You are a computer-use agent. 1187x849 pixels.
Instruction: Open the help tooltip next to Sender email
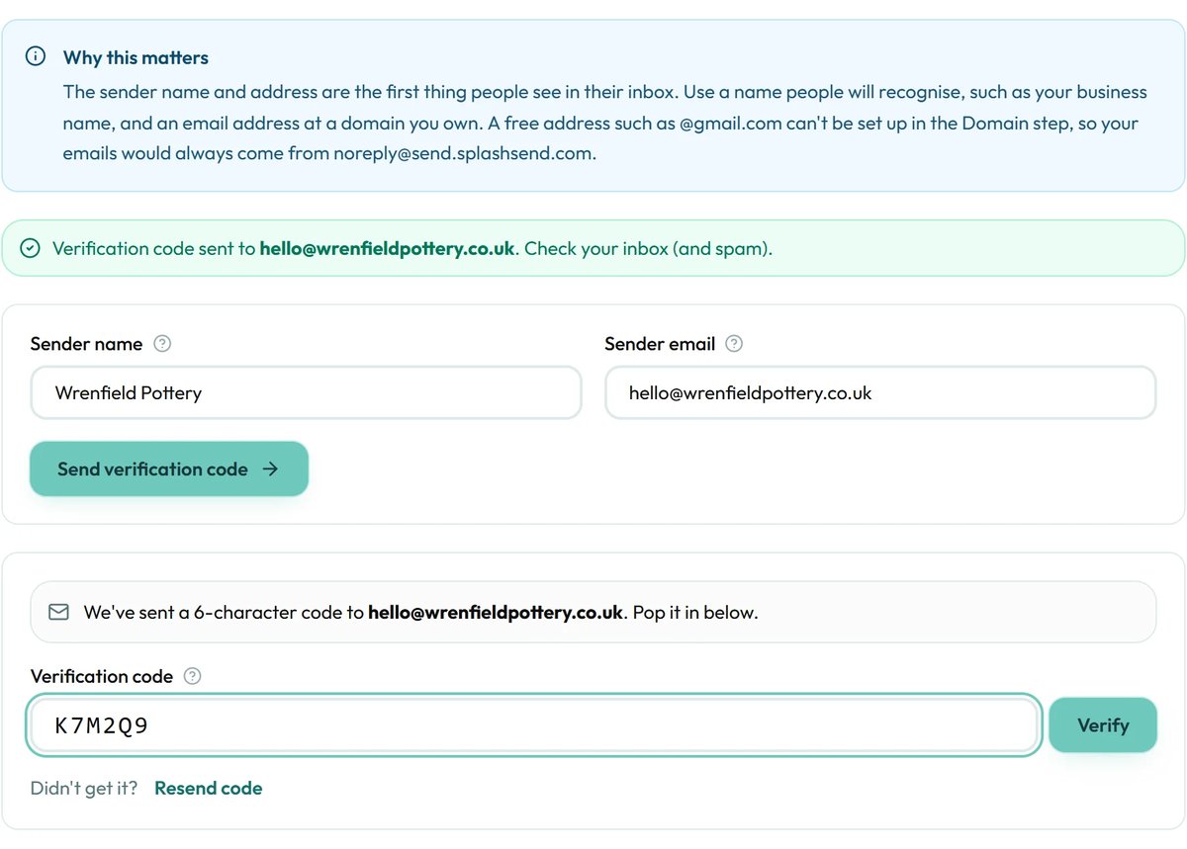734,344
